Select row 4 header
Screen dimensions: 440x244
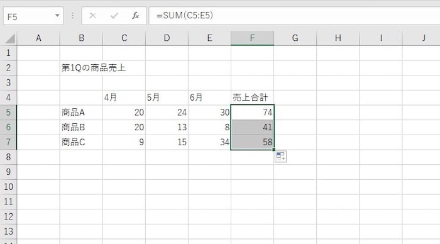[x=8, y=97]
